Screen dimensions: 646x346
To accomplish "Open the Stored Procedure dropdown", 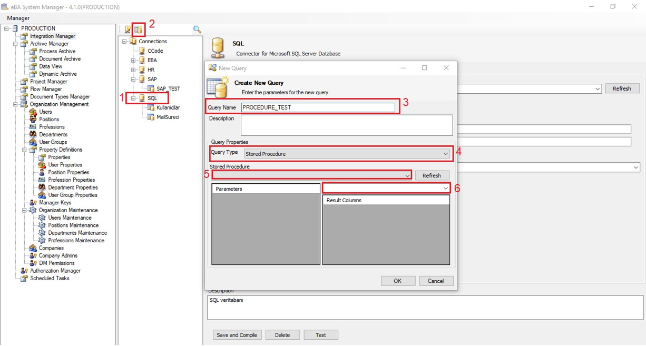I will click(x=407, y=175).
